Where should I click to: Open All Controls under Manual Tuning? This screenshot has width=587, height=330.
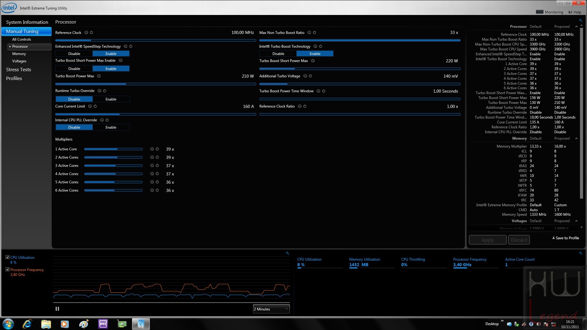tap(21, 39)
